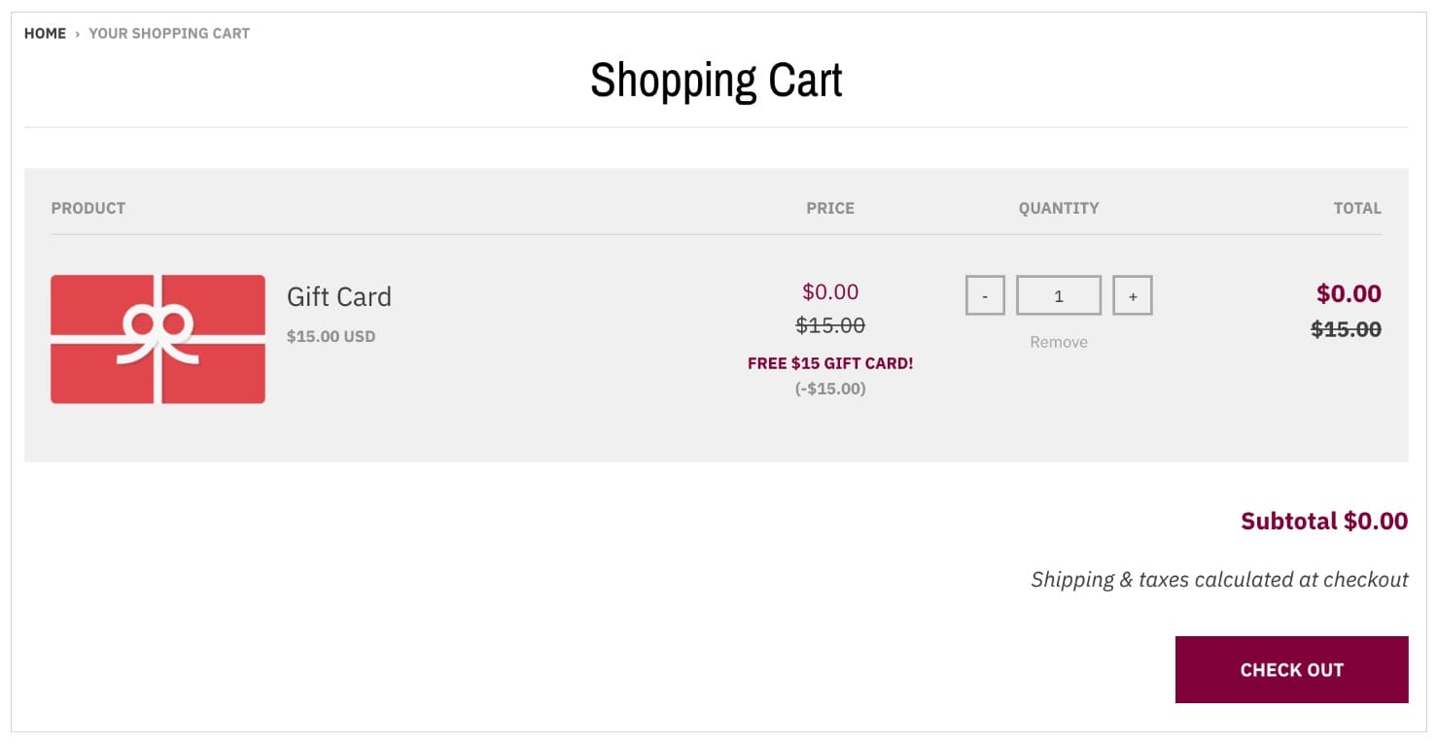Click the PRICE column header
1437x744 pixels.
point(830,208)
